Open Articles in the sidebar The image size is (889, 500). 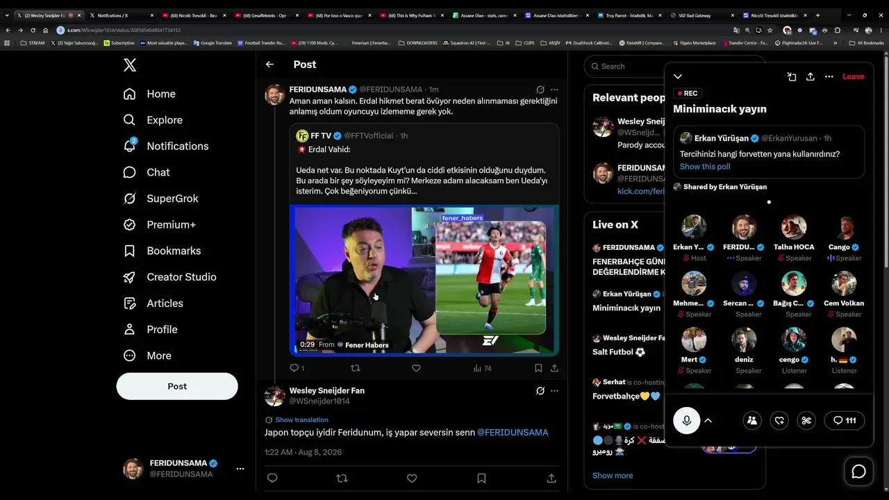tap(153, 303)
